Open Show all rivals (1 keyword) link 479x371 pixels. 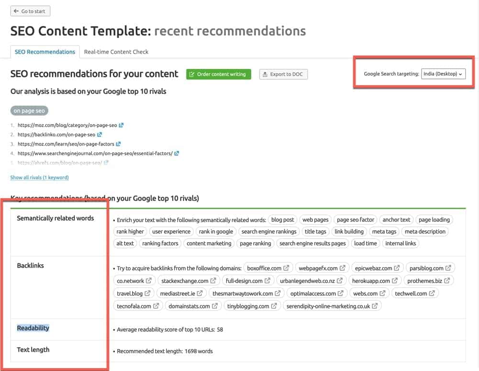(39, 178)
